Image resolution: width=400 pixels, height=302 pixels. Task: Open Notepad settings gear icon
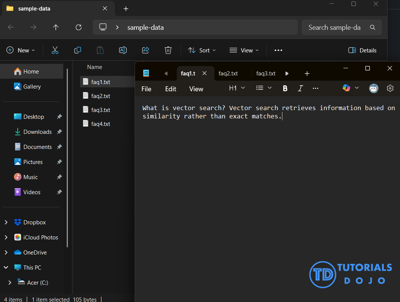point(390,88)
